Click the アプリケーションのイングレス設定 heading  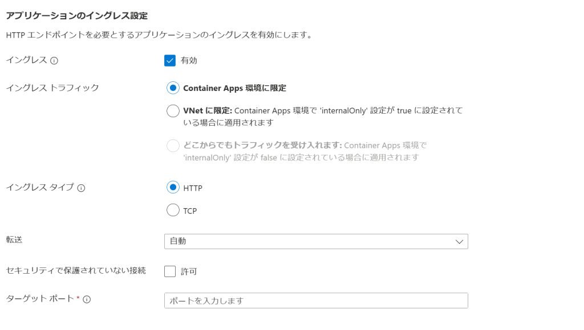tap(77, 15)
